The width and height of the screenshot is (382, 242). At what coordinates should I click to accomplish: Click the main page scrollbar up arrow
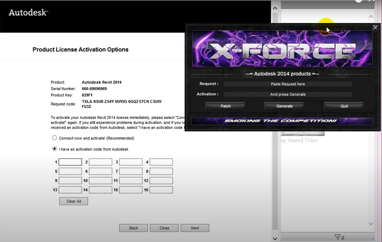275,8
